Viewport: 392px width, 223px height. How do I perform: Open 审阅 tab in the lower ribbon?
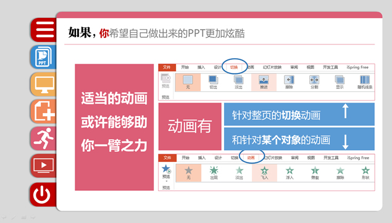pos(294,158)
